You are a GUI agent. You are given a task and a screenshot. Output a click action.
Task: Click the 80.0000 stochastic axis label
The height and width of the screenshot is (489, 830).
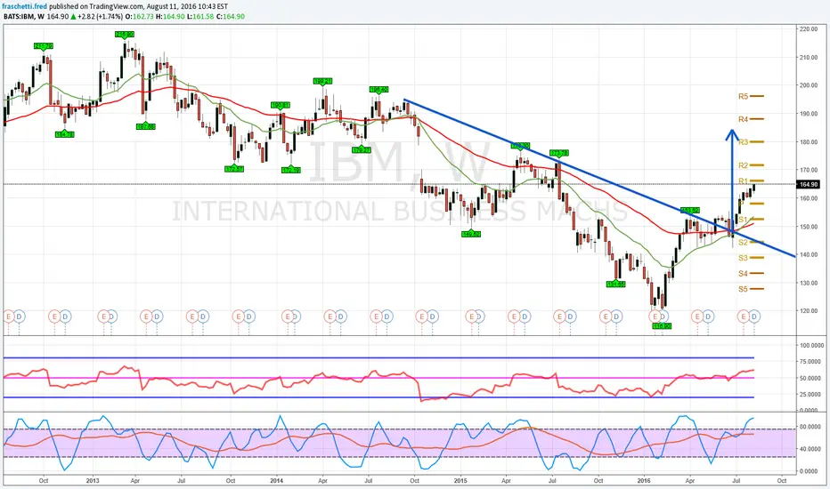[811, 426]
